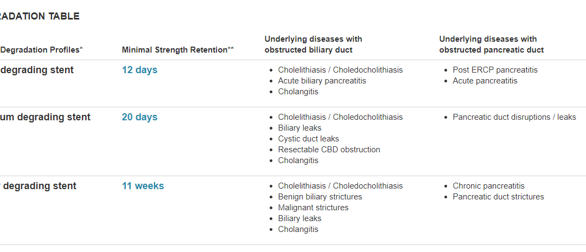Click the '20 days' strength retention value
Viewport: 586px width, 252px height.
tap(139, 117)
